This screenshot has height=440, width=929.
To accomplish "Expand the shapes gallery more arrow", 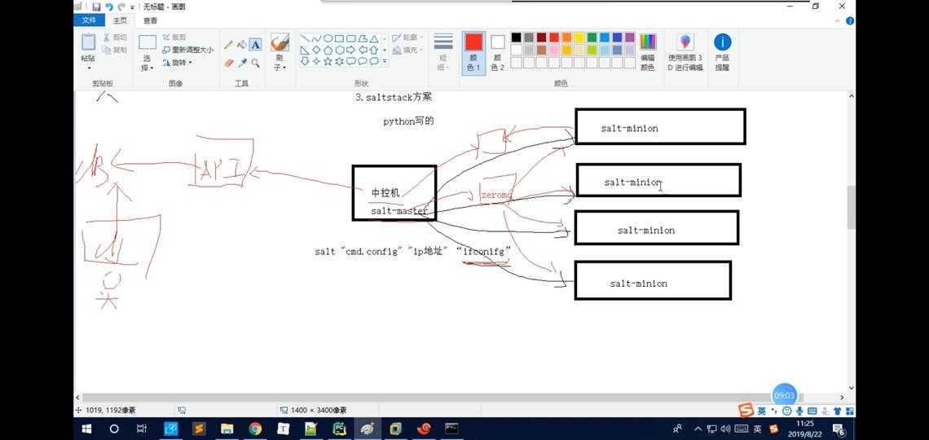I will pos(385,61).
